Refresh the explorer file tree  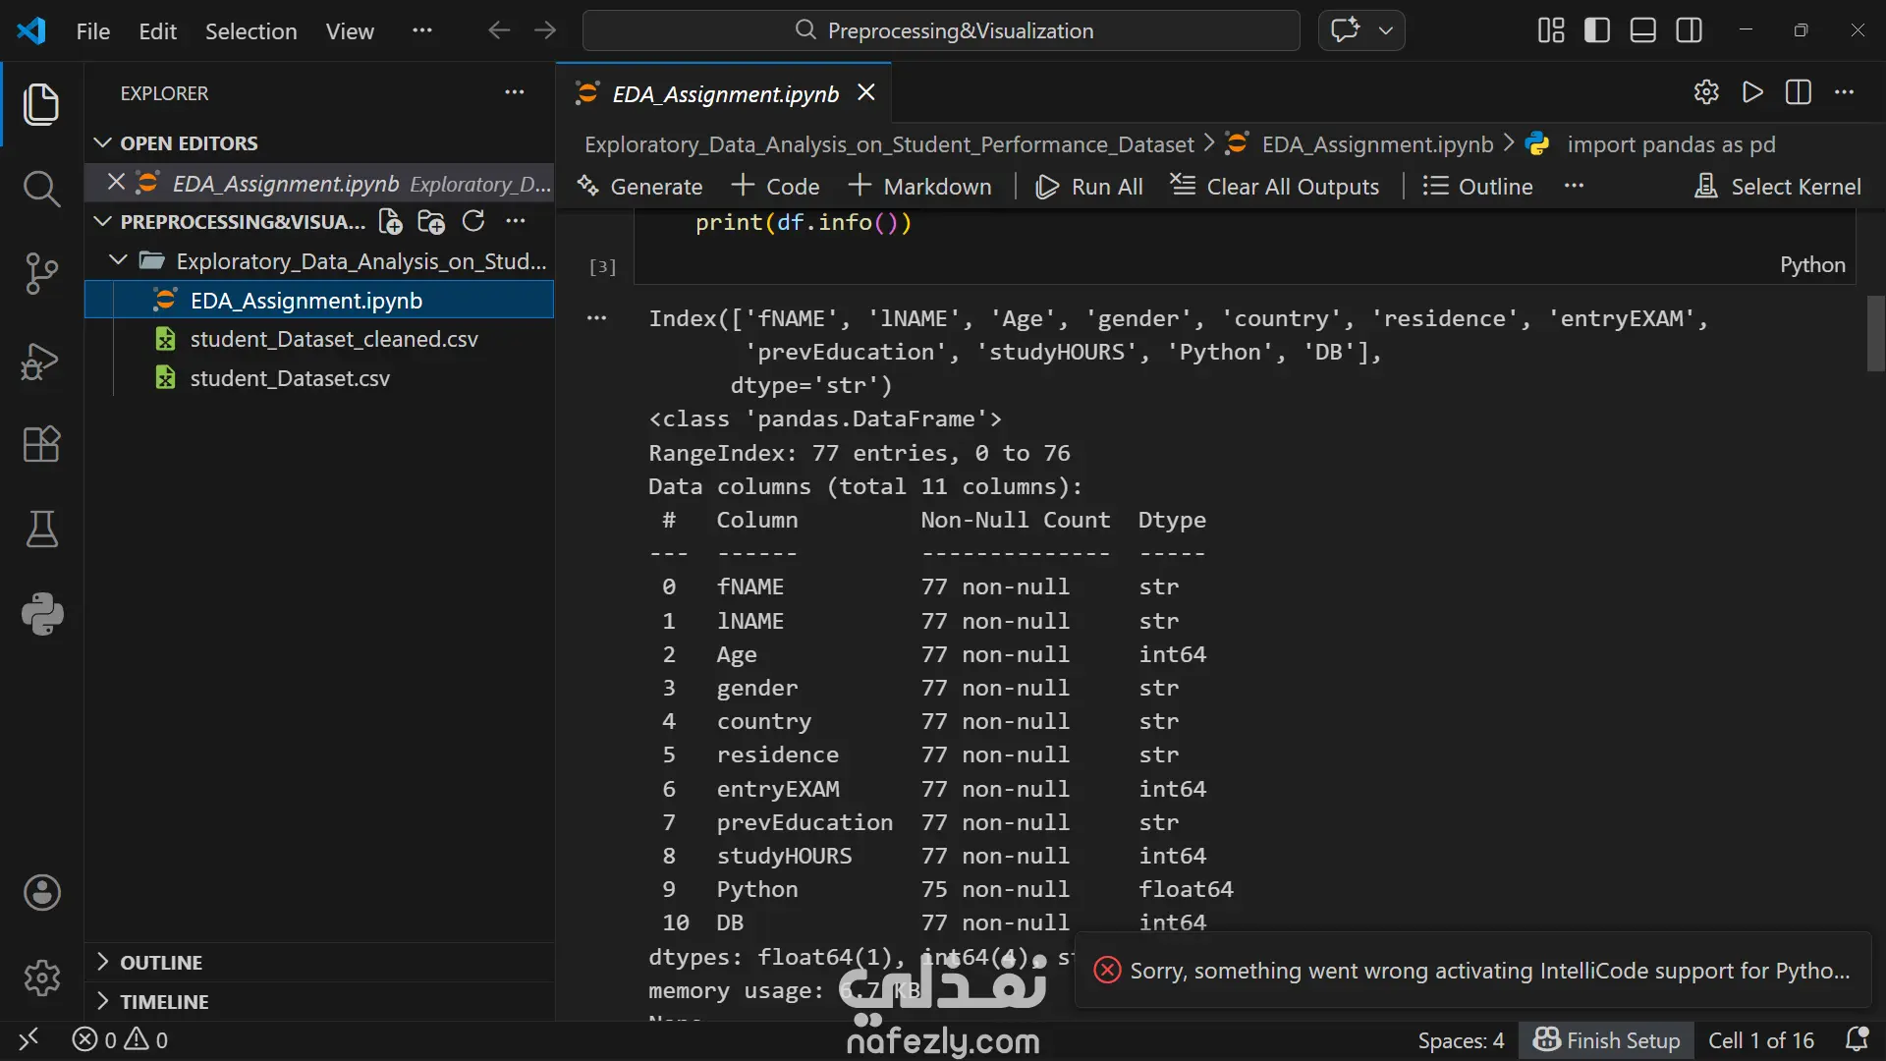click(473, 222)
